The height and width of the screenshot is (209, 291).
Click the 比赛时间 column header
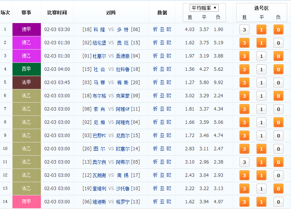click(57, 12)
